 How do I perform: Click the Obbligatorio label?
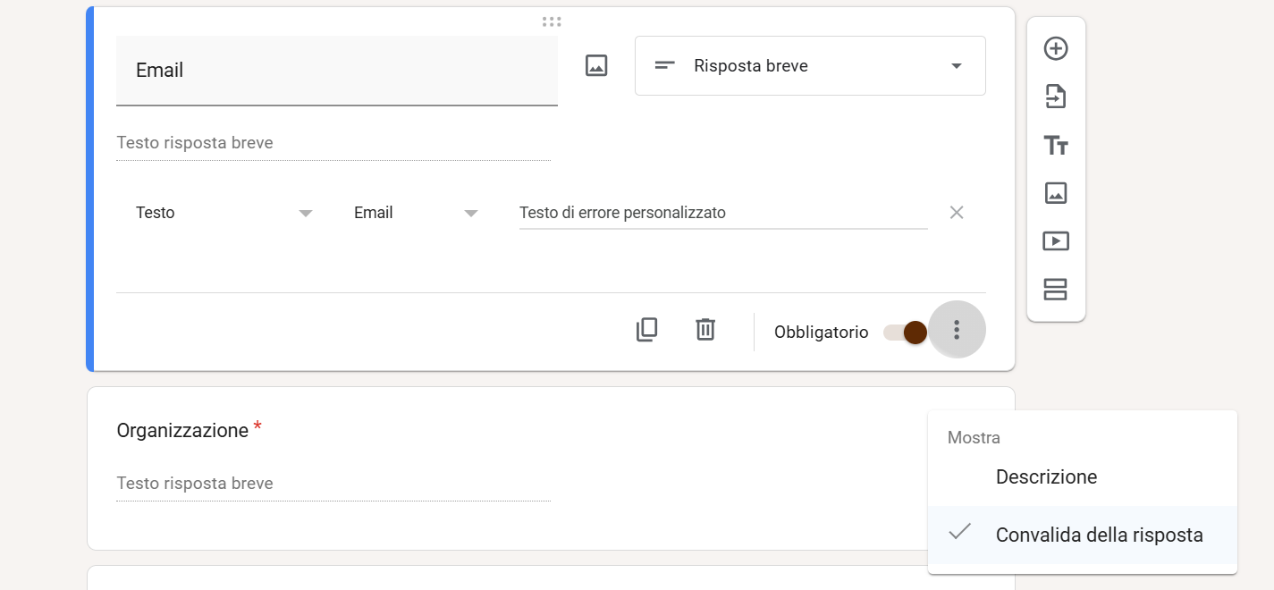tap(821, 333)
